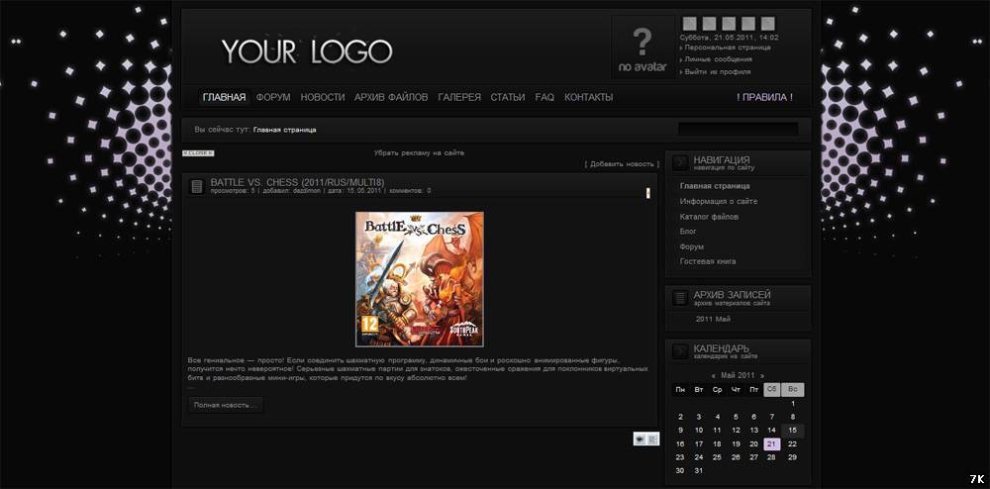Open the ! ПРАВИЛА ! link
Viewport: 990px width, 489px height.
click(764, 97)
